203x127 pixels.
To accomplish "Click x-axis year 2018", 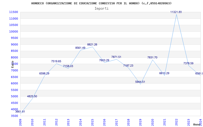I will click(128, 122).
